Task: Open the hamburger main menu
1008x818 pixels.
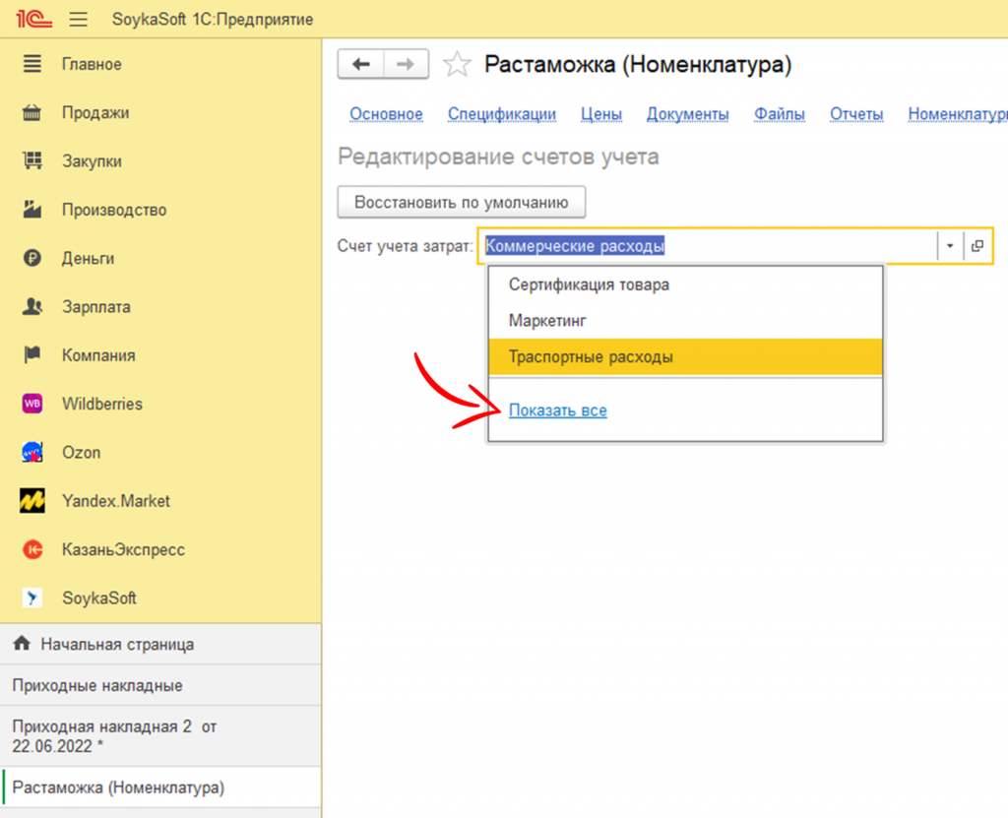Action: click(79, 20)
